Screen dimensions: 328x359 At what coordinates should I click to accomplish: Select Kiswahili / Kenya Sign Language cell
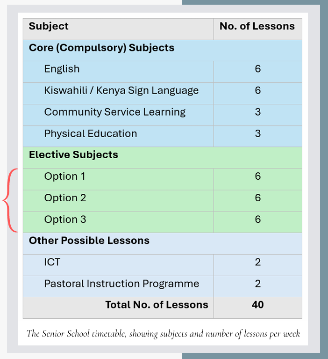[121, 90]
